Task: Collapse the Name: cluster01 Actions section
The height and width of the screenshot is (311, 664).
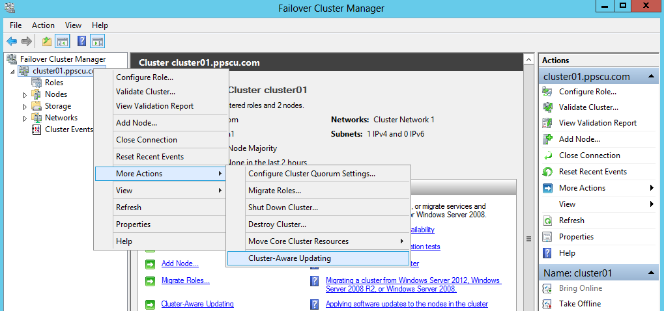Action: [651, 273]
